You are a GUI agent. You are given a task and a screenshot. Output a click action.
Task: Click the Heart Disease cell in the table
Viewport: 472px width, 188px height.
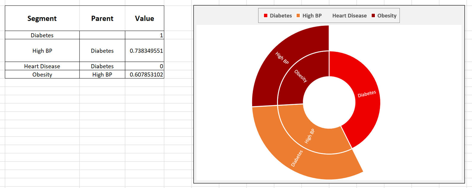[x=42, y=66]
